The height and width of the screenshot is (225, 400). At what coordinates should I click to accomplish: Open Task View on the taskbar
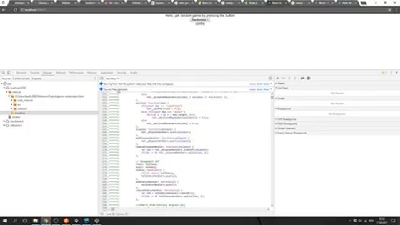pyautogui.click(x=25, y=221)
